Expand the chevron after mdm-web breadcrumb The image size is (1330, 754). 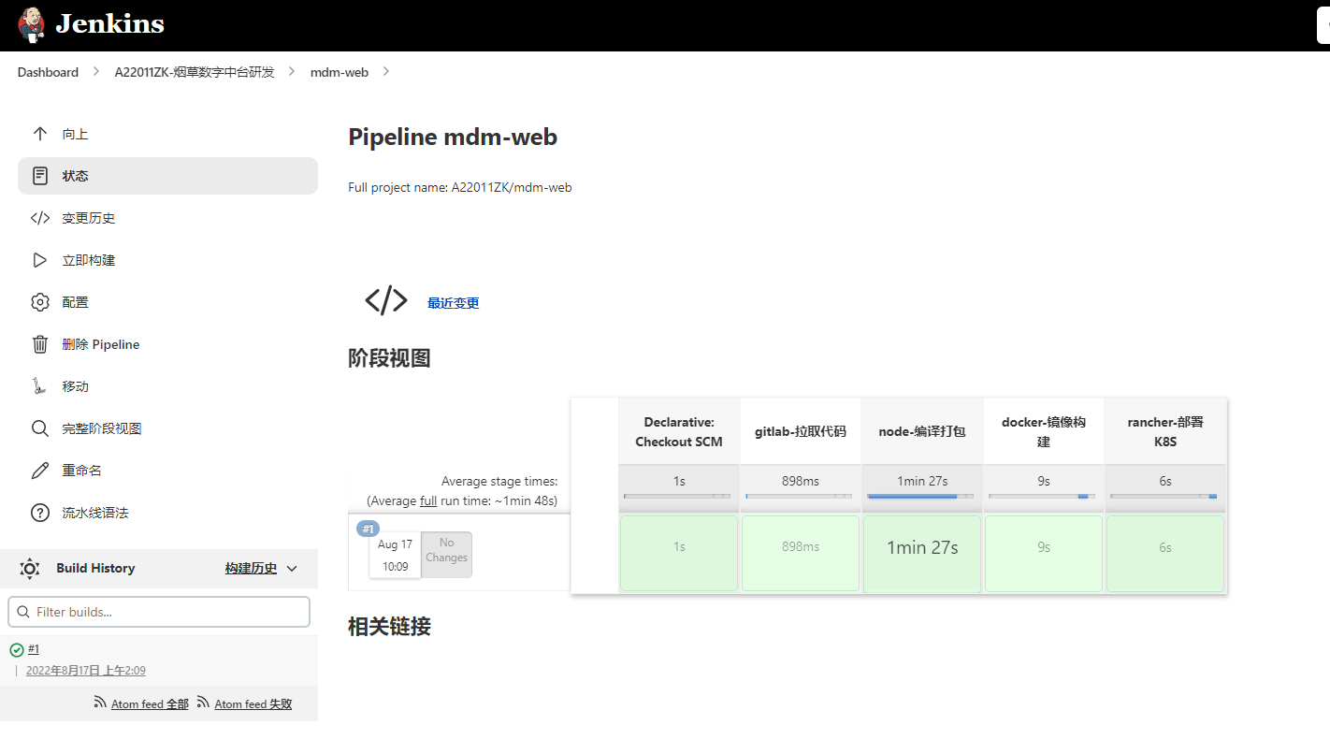386,72
